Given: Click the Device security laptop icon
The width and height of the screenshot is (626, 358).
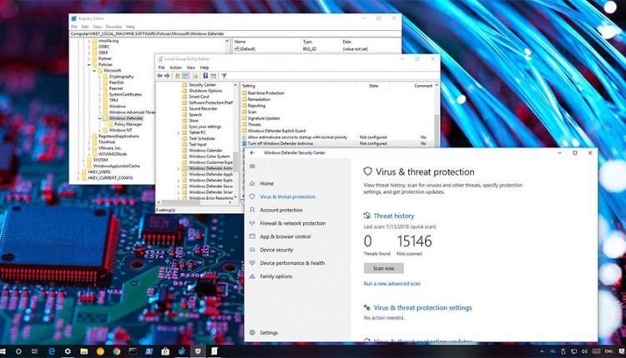Looking at the screenshot, I should coord(252,250).
